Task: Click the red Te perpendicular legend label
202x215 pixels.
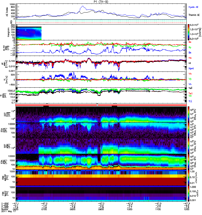Action: pos(190,93)
